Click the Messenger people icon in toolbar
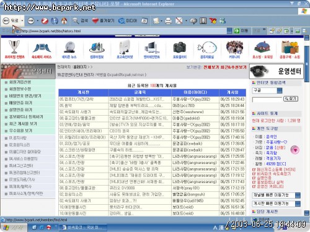 223,20
